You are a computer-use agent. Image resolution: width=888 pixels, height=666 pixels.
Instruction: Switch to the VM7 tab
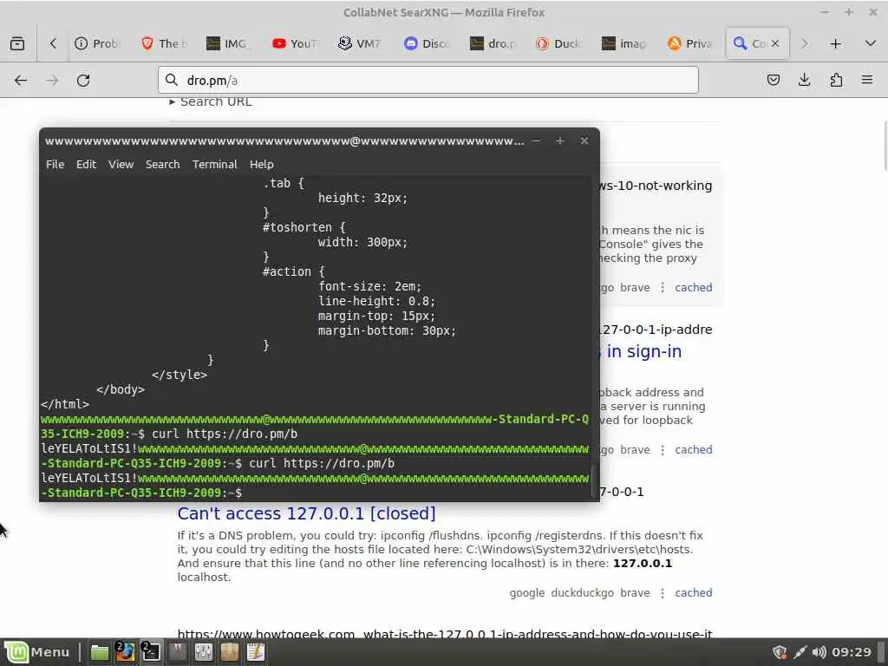point(362,43)
